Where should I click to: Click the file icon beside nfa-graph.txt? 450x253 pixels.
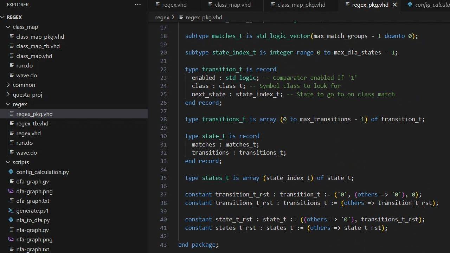tap(11, 249)
